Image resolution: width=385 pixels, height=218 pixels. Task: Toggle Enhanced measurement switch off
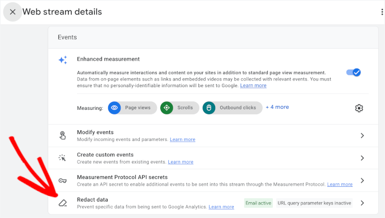[x=353, y=72]
